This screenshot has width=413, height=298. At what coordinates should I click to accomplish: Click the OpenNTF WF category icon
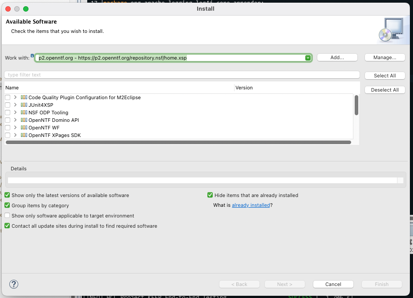(24, 128)
